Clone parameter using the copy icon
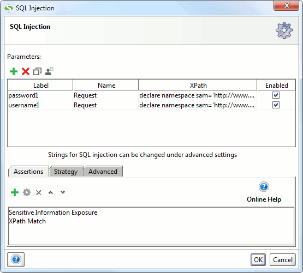The width and height of the screenshot is (303, 273). tap(37, 71)
